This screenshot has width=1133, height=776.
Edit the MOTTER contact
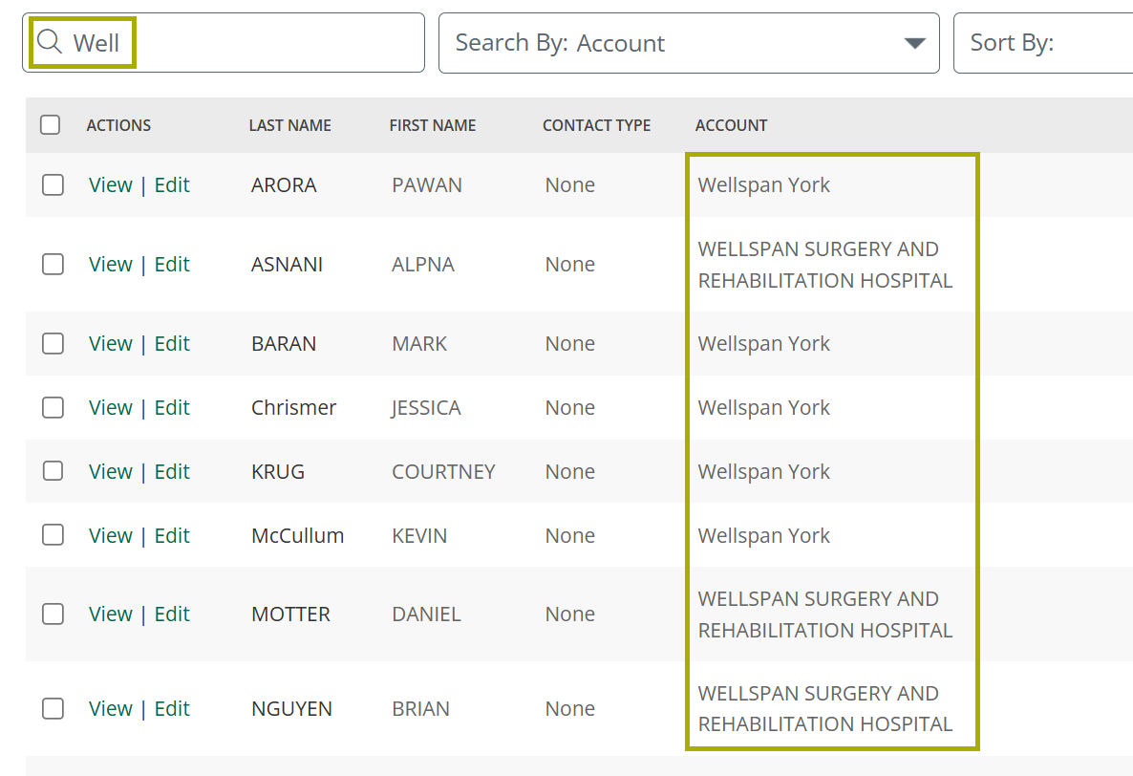tap(172, 614)
